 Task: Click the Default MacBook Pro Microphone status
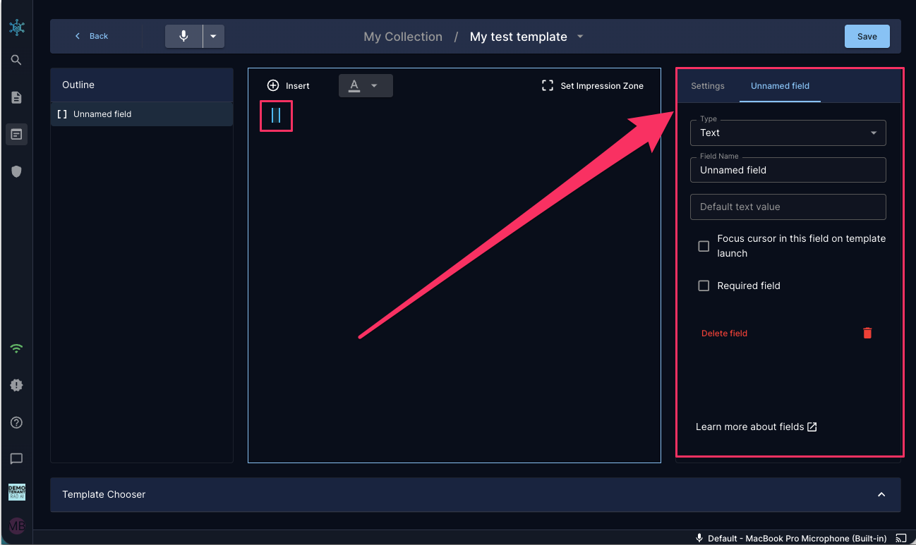pyautogui.click(x=790, y=538)
